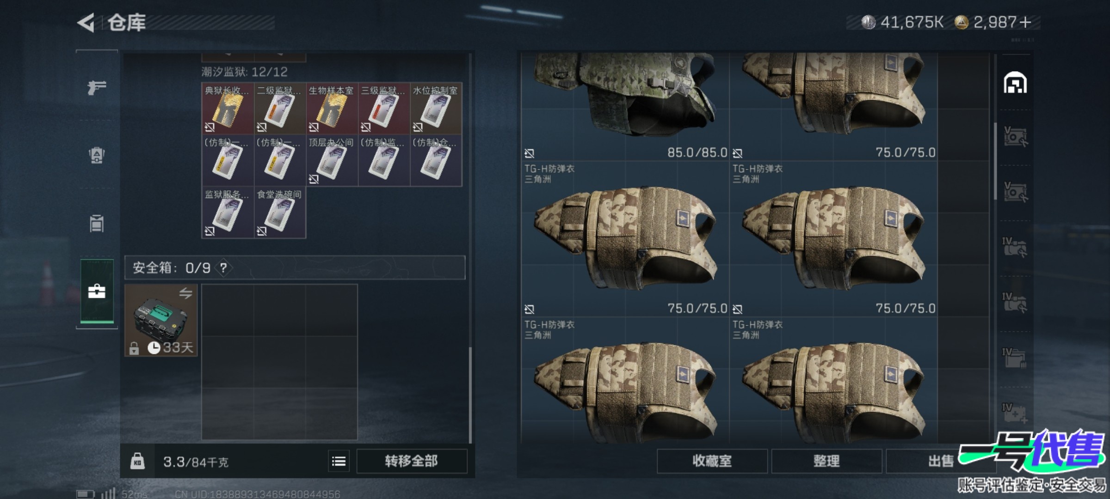Viewport: 1110px width, 499px height.
Task: Tap the swap arrows on the safe box
Action: tap(185, 293)
